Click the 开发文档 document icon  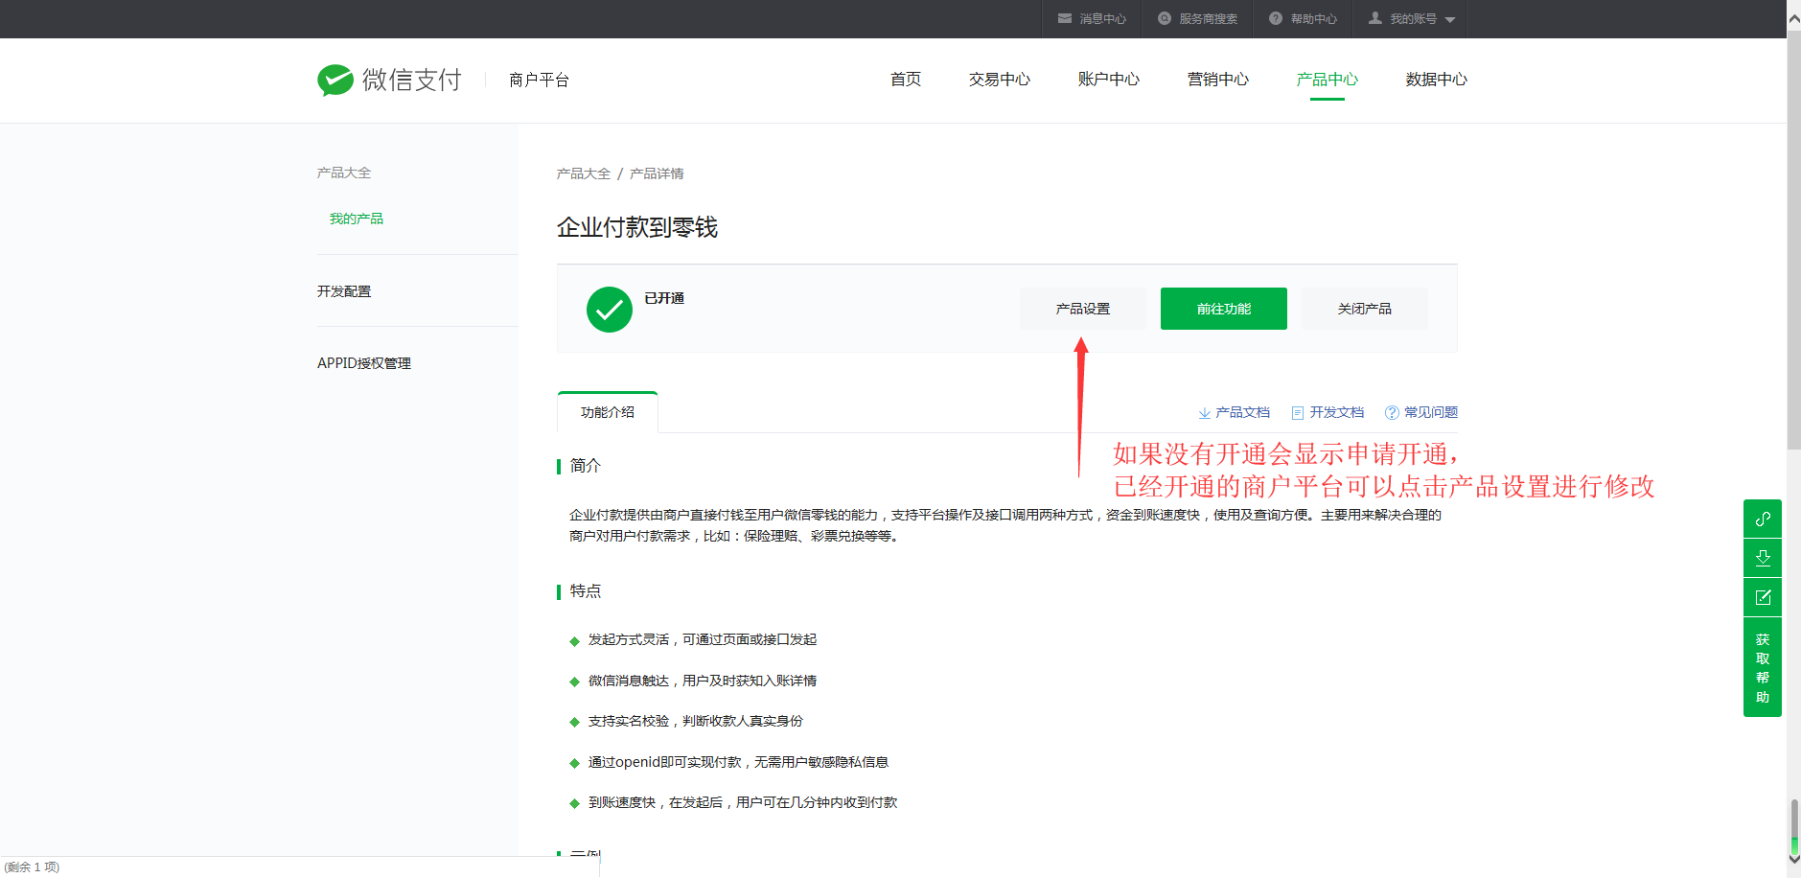tap(1298, 413)
